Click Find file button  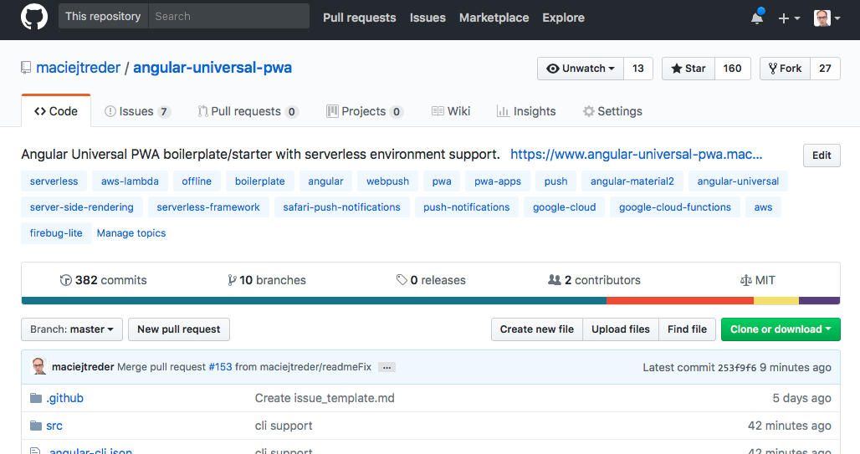coord(687,329)
